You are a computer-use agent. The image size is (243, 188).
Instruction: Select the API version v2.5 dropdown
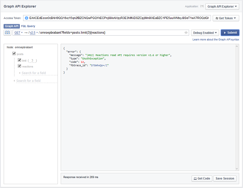point(33,33)
